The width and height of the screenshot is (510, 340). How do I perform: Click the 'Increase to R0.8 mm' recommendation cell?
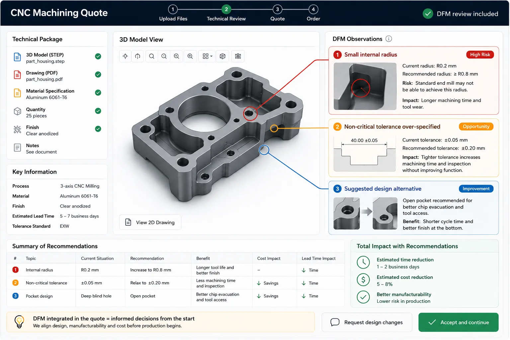point(150,270)
